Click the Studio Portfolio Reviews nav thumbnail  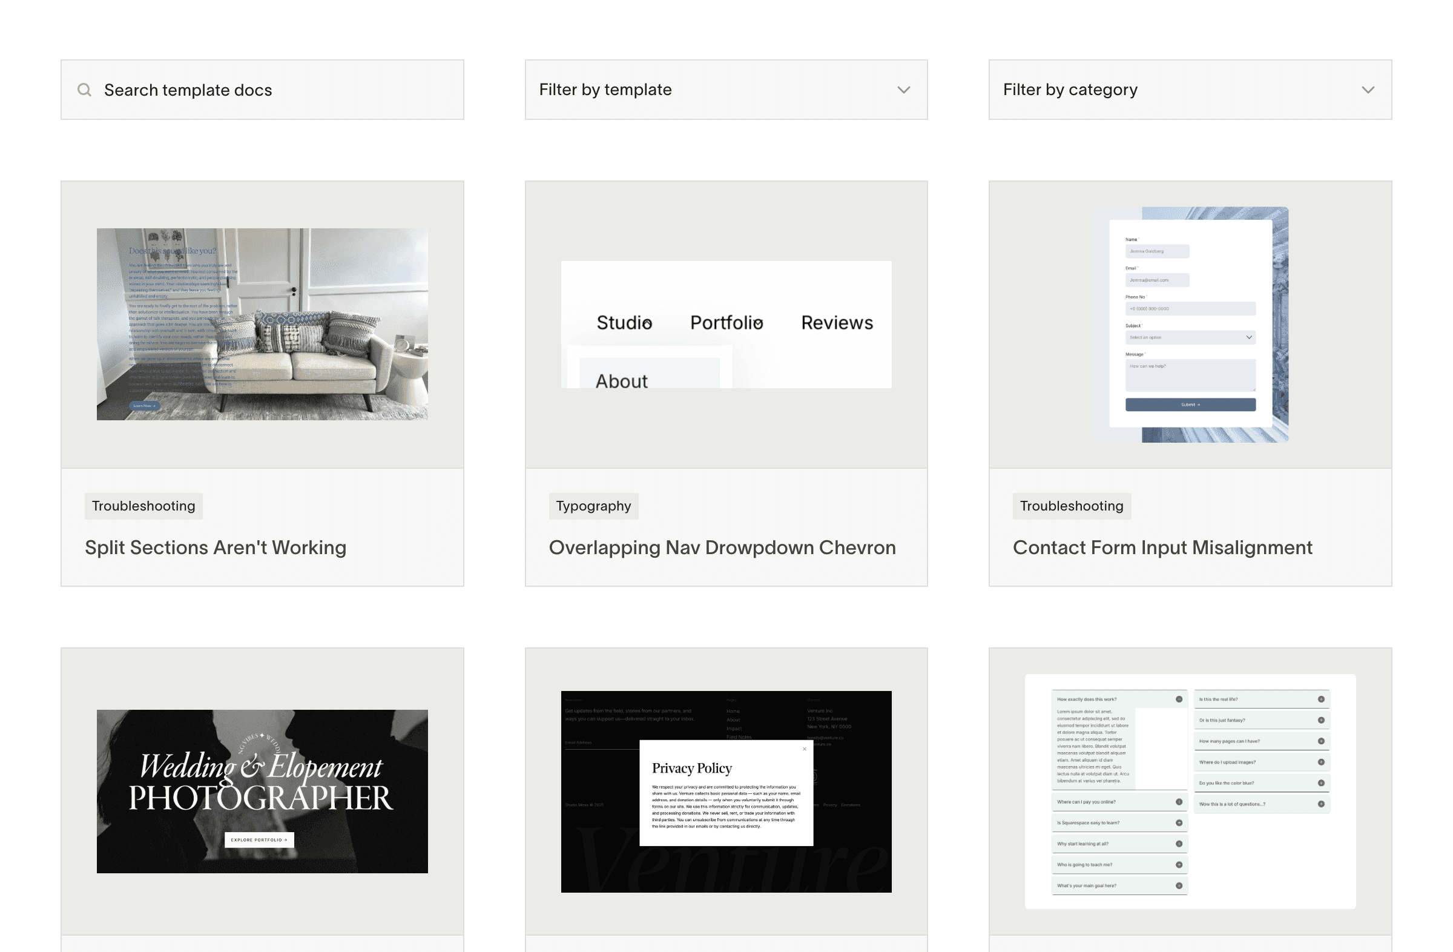tap(726, 324)
